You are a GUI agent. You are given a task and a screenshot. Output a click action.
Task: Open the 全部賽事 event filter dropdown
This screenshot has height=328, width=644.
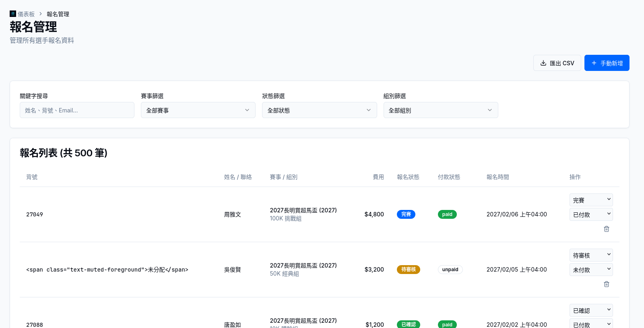[x=198, y=110]
